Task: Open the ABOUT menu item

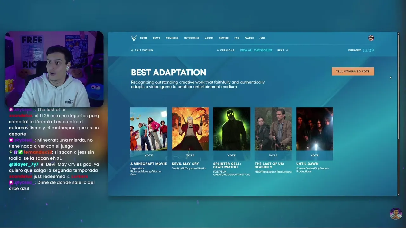Action: (209, 38)
